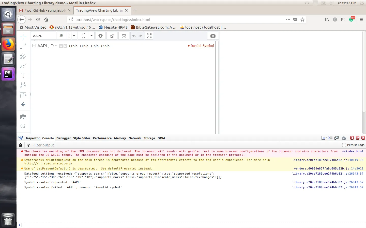Screen dimensions: 366x228
Task: Open the vendors.60929e827fa9d685d22b.js source link
Action: 329,168
